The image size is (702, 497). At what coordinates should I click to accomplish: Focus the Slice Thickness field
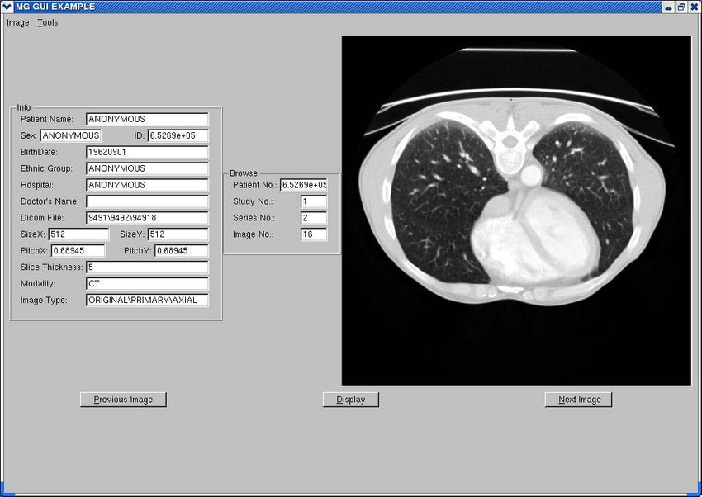[x=147, y=267]
